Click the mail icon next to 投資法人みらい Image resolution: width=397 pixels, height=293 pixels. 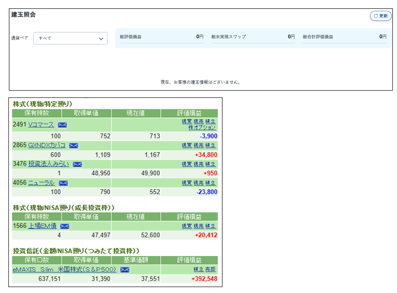77,165
